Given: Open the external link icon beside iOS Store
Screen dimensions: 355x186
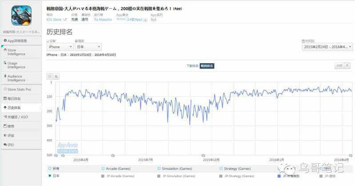Looking at the screenshot, I should 65,20.
